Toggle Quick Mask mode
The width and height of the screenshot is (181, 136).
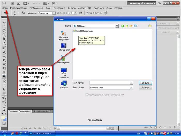tap(4, 123)
